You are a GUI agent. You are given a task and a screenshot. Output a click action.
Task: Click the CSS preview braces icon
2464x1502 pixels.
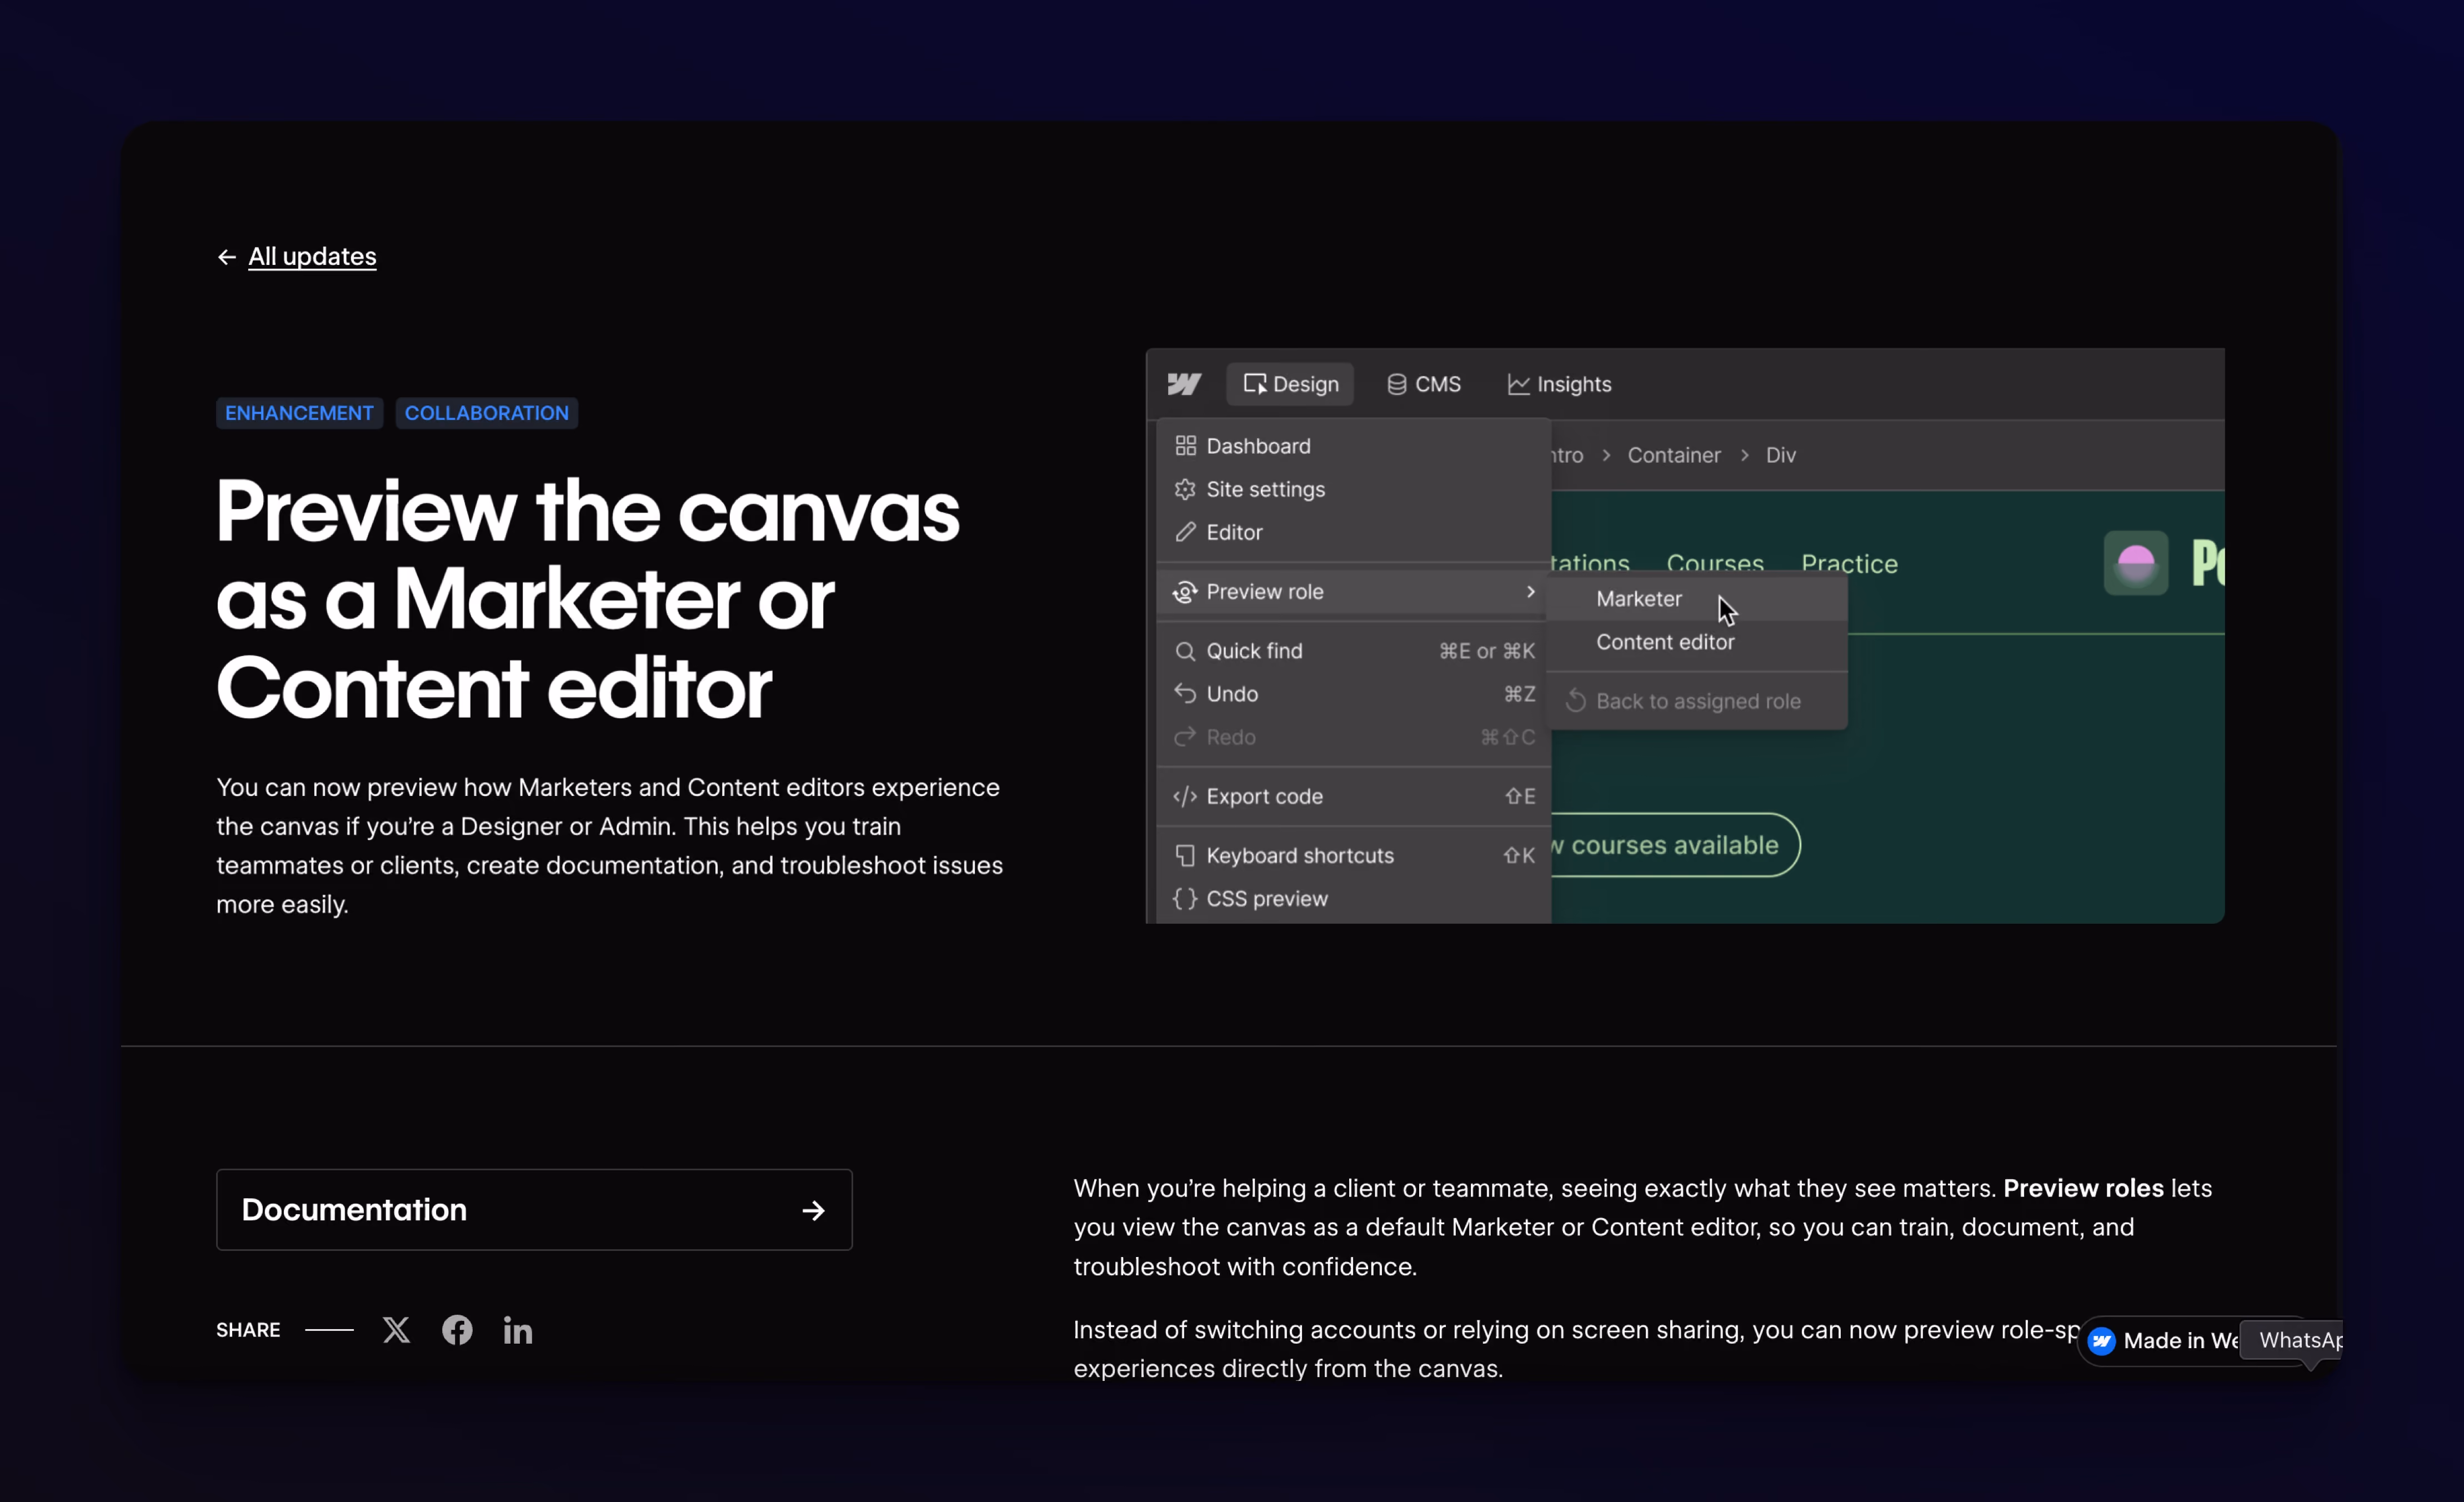[x=1185, y=898]
